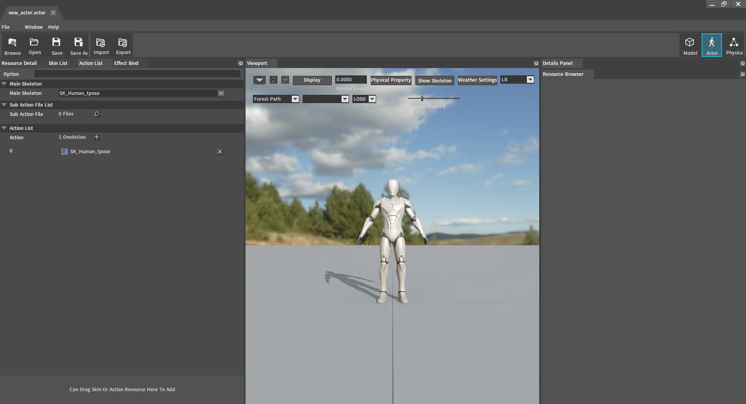
Task: Click the Option search field
Action: tap(137, 74)
